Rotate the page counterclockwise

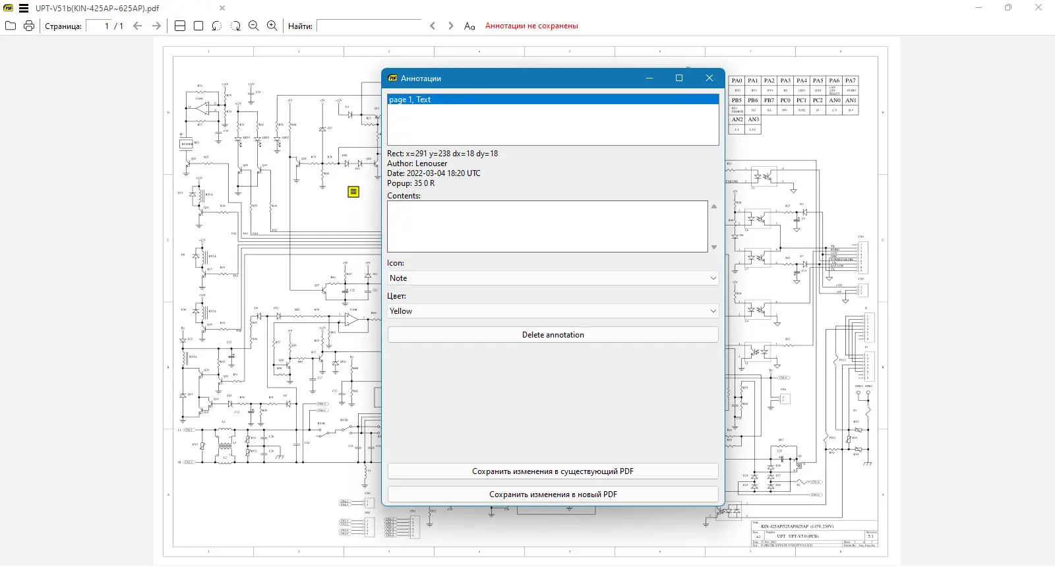[x=217, y=26]
